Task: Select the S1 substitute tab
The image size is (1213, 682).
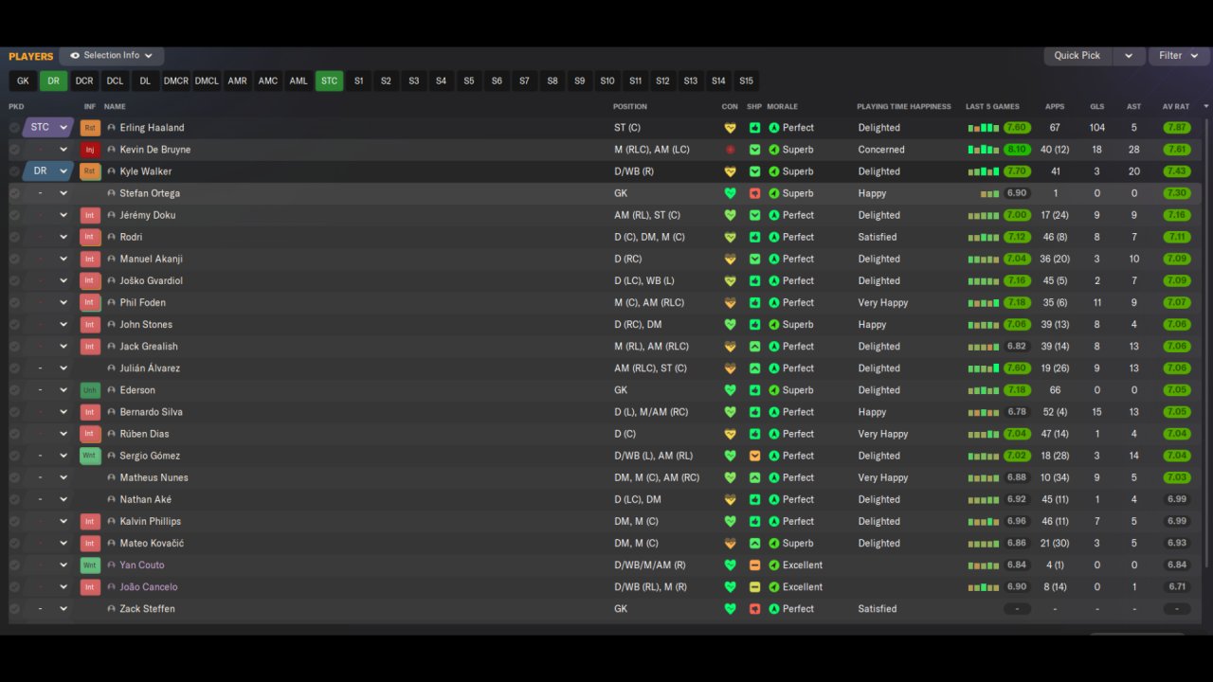Action: click(358, 81)
